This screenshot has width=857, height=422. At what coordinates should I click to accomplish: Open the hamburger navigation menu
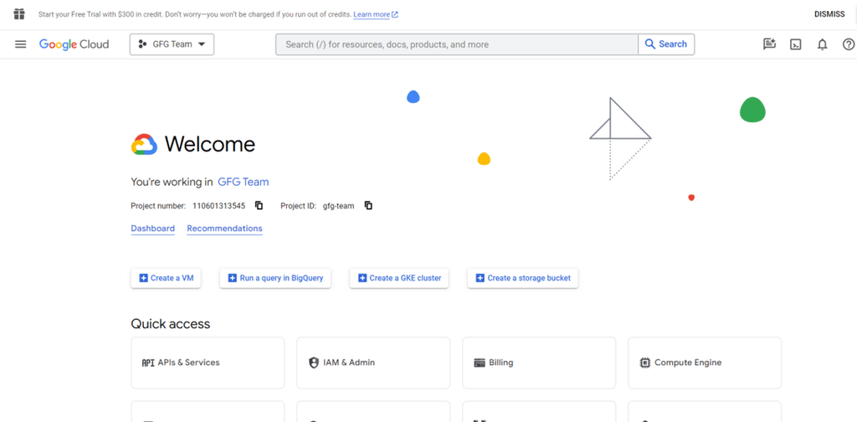[x=20, y=44]
